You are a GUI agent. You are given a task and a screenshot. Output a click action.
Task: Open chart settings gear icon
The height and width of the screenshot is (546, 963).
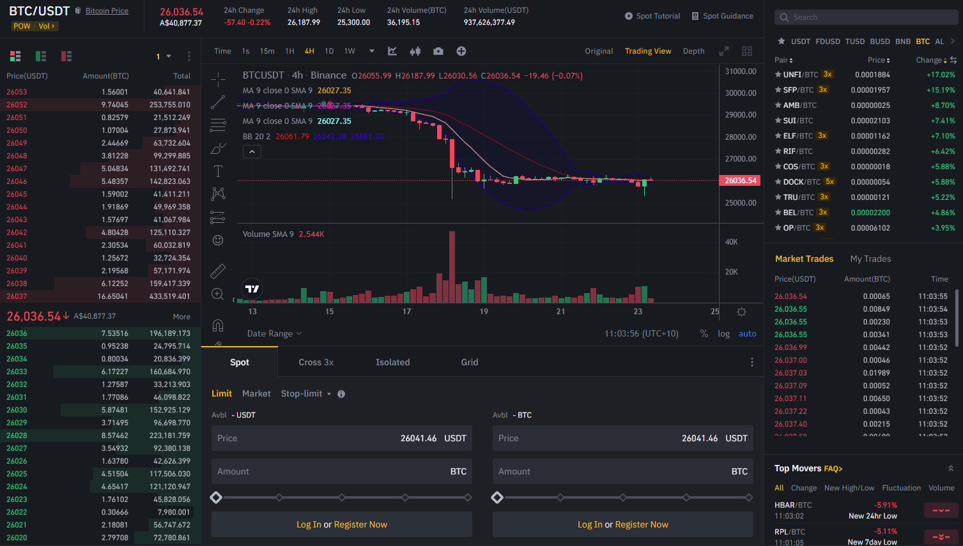(741, 312)
